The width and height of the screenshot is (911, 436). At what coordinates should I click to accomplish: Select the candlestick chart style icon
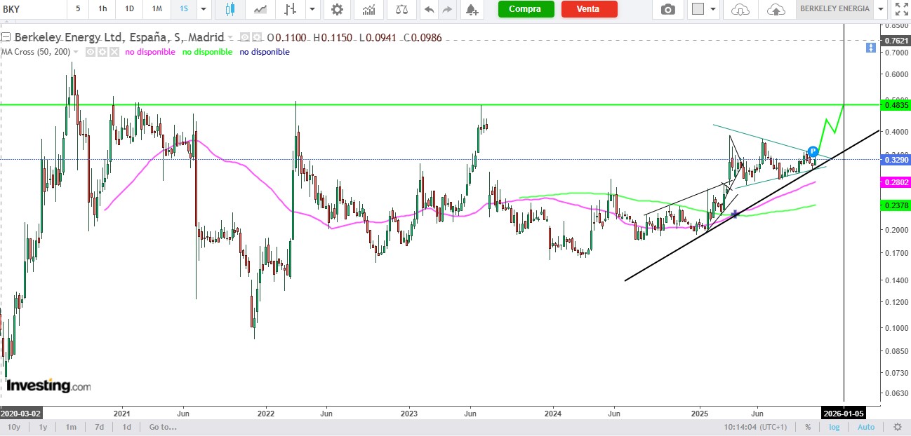pyautogui.click(x=230, y=9)
